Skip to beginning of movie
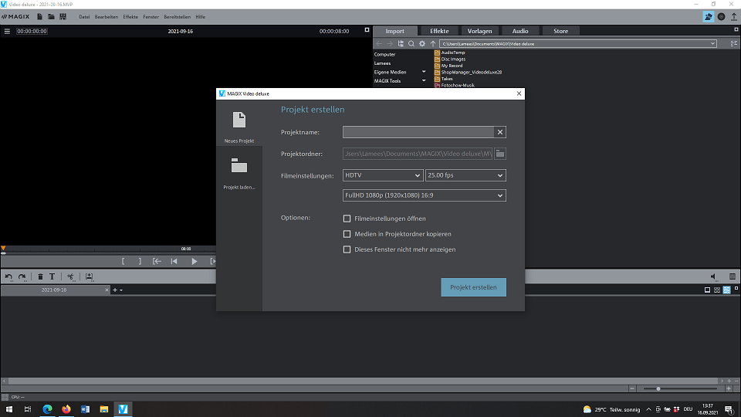This screenshot has width=741, height=417. pyautogui.click(x=174, y=261)
